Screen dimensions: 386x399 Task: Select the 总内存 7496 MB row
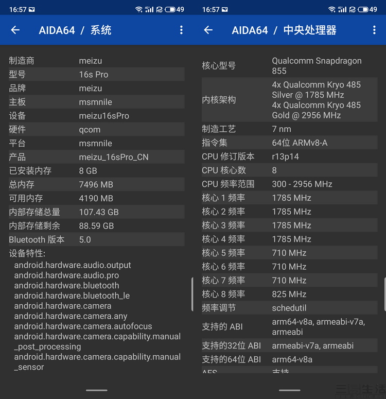click(x=97, y=184)
